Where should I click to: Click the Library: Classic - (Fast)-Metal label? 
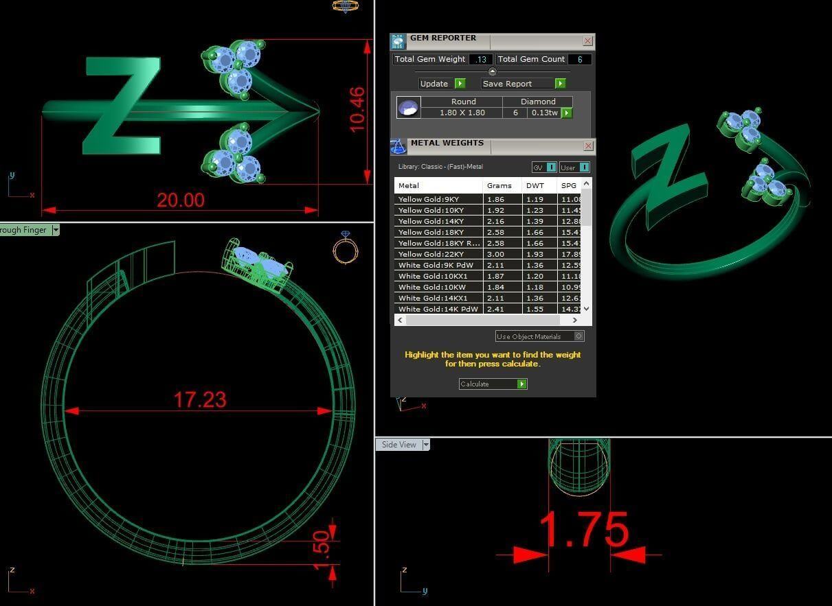(x=440, y=167)
